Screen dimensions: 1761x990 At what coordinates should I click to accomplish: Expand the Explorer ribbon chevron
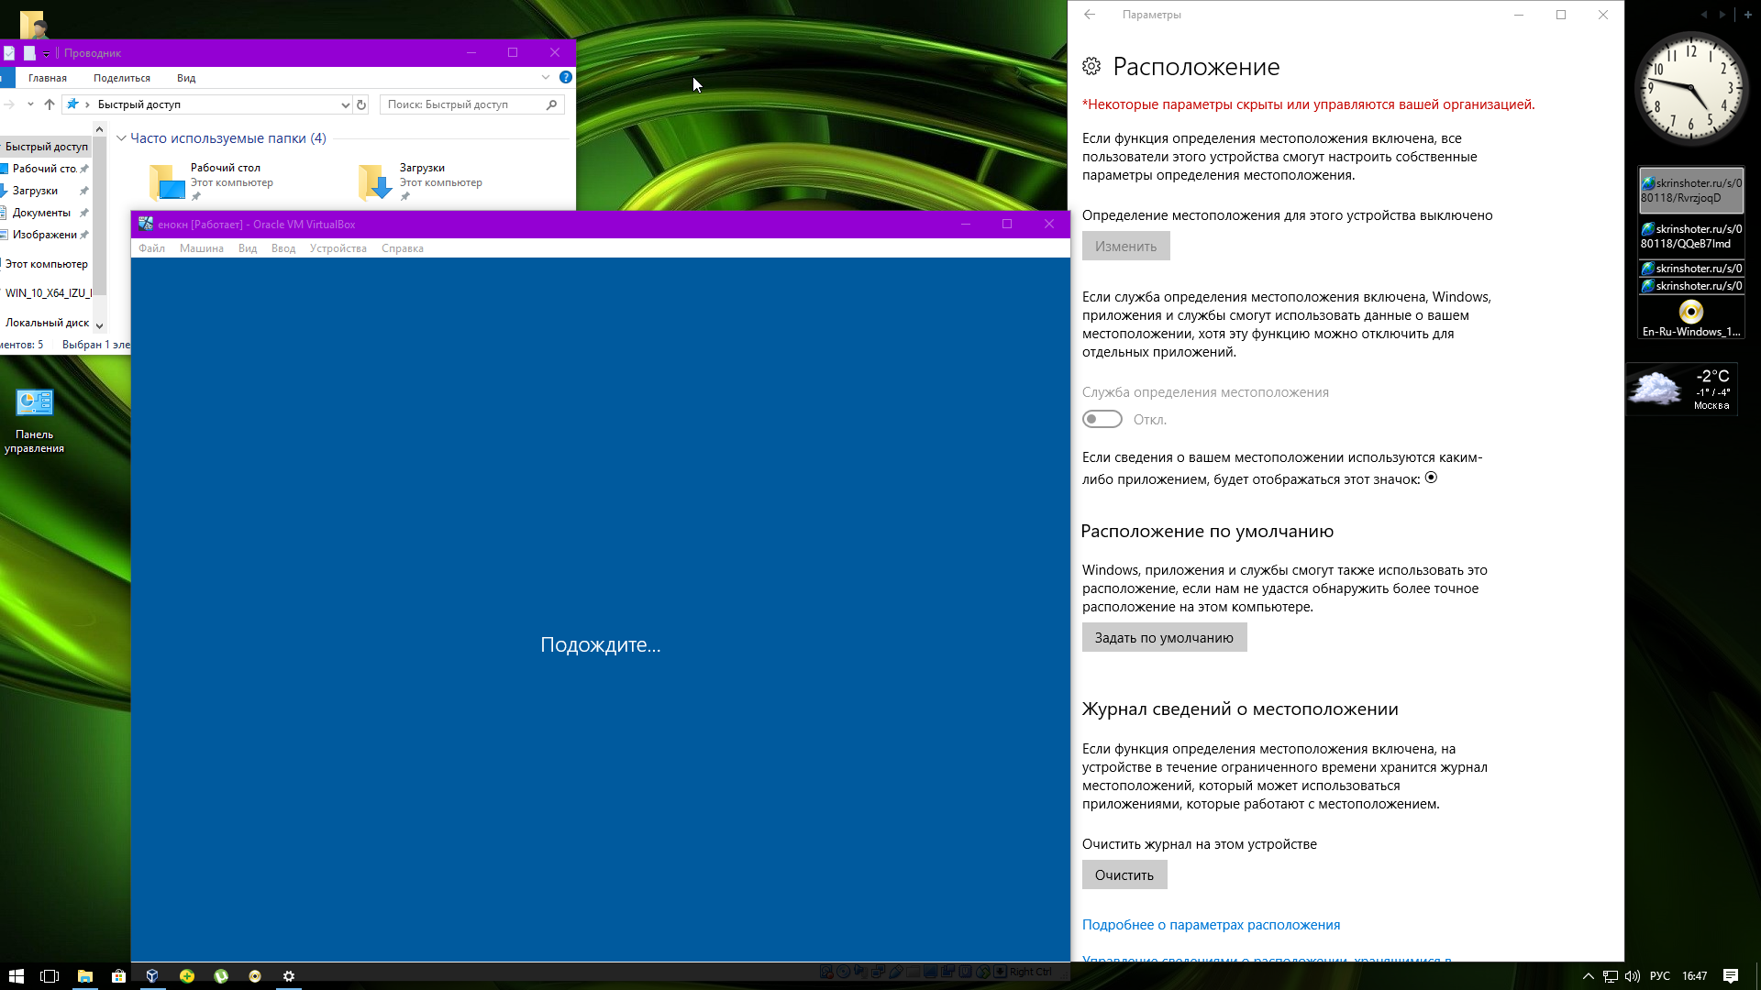tap(546, 78)
